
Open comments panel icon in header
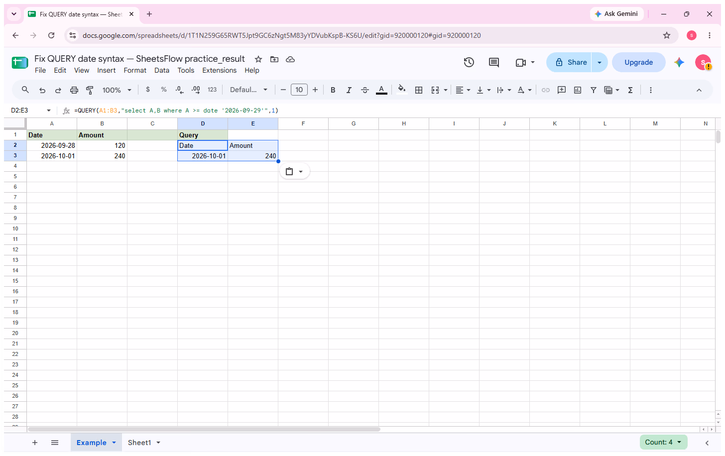(494, 62)
